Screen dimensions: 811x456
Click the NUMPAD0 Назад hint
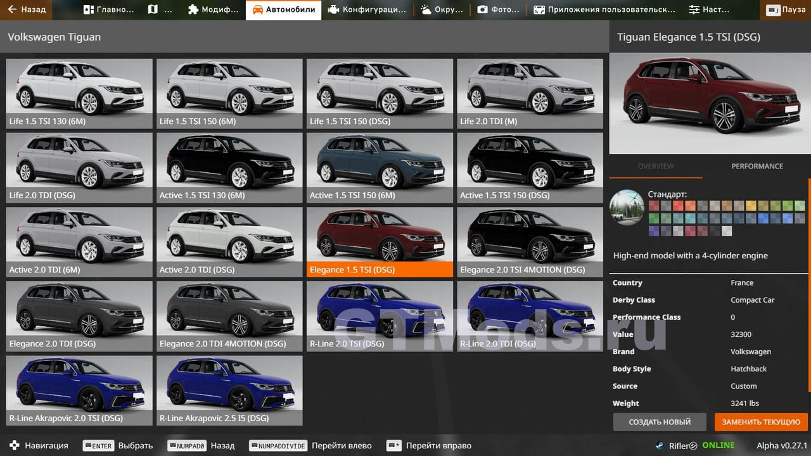201,445
